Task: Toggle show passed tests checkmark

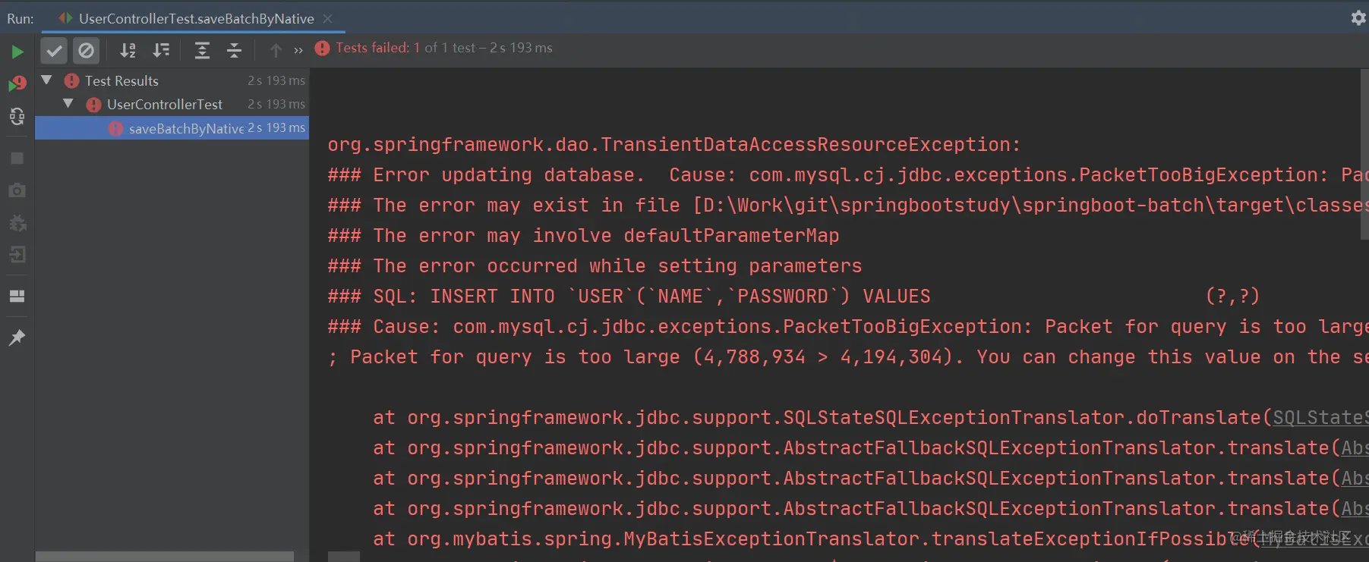Action: tap(53, 51)
